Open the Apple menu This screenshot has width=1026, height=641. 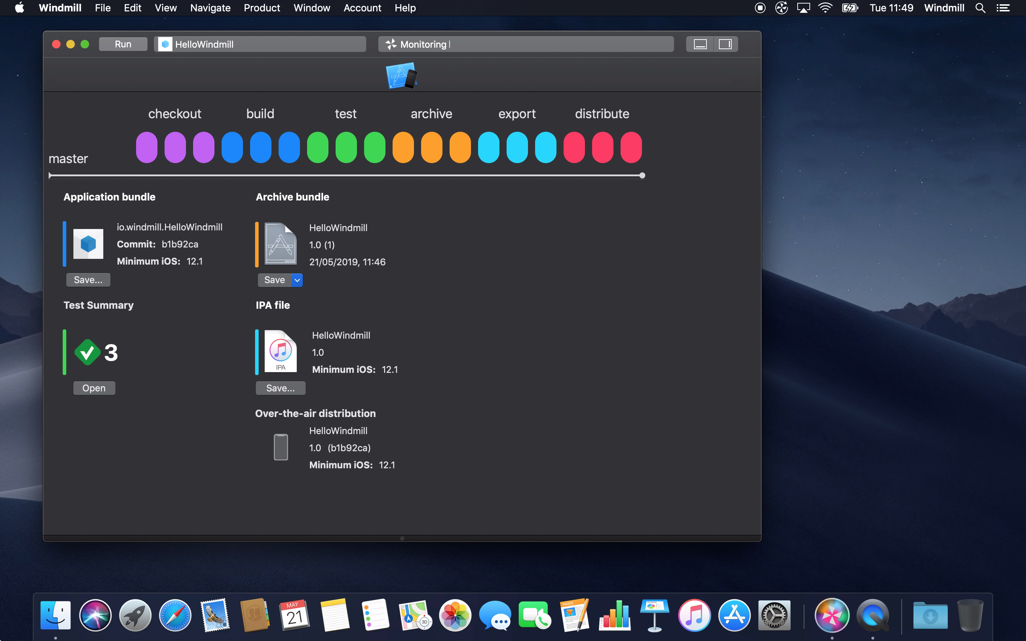pos(20,7)
